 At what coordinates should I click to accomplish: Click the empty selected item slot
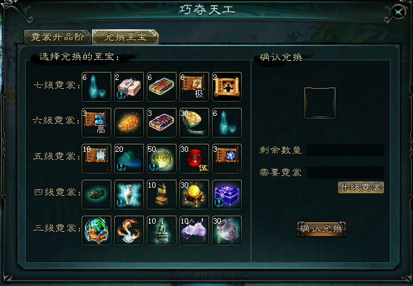[320, 103]
